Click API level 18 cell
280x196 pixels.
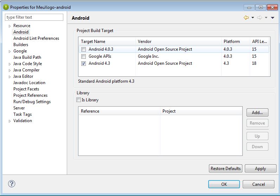coord(254,63)
